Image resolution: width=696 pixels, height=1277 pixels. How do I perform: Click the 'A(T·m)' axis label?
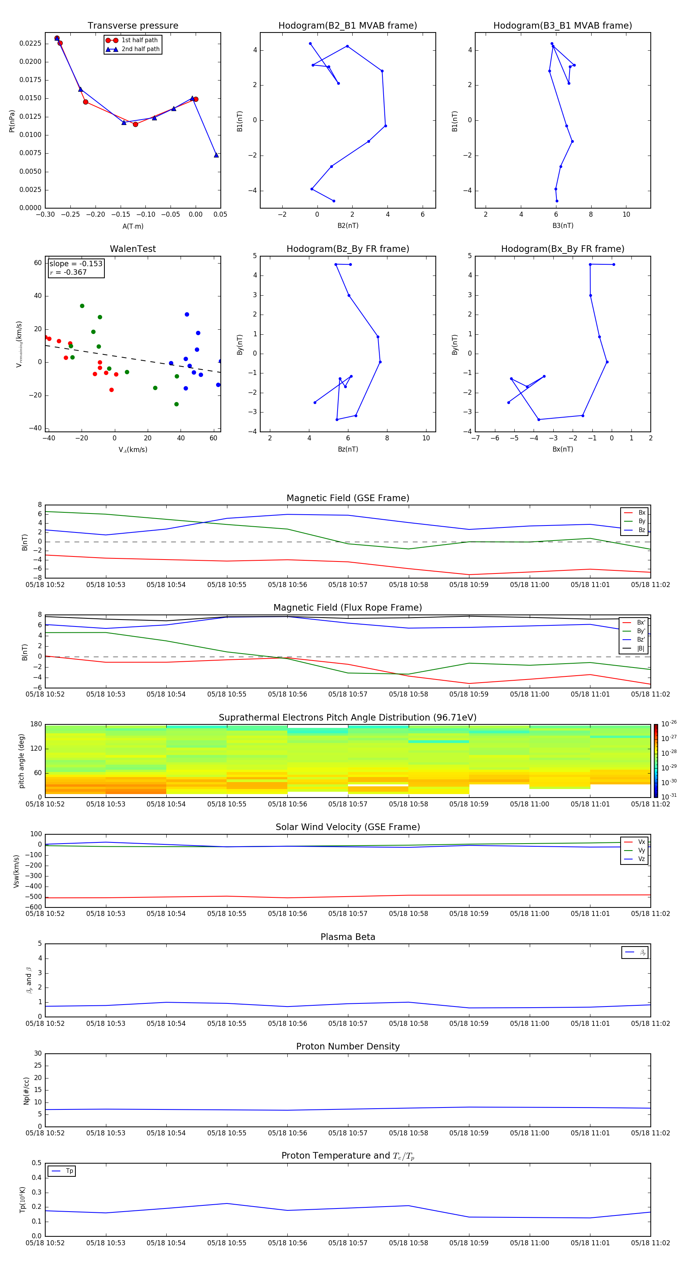click(x=133, y=226)
